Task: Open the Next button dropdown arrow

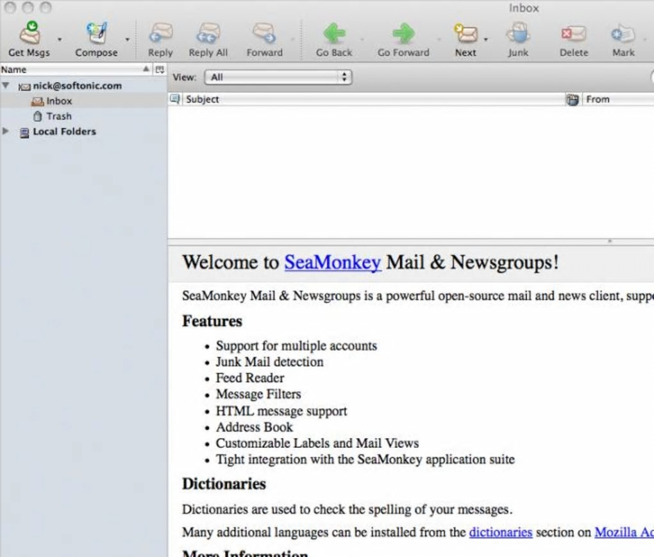Action: pos(485,39)
